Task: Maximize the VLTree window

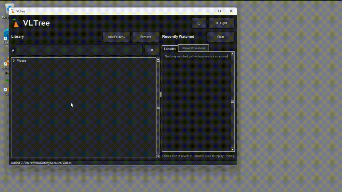Action: click(x=219, y=11)
